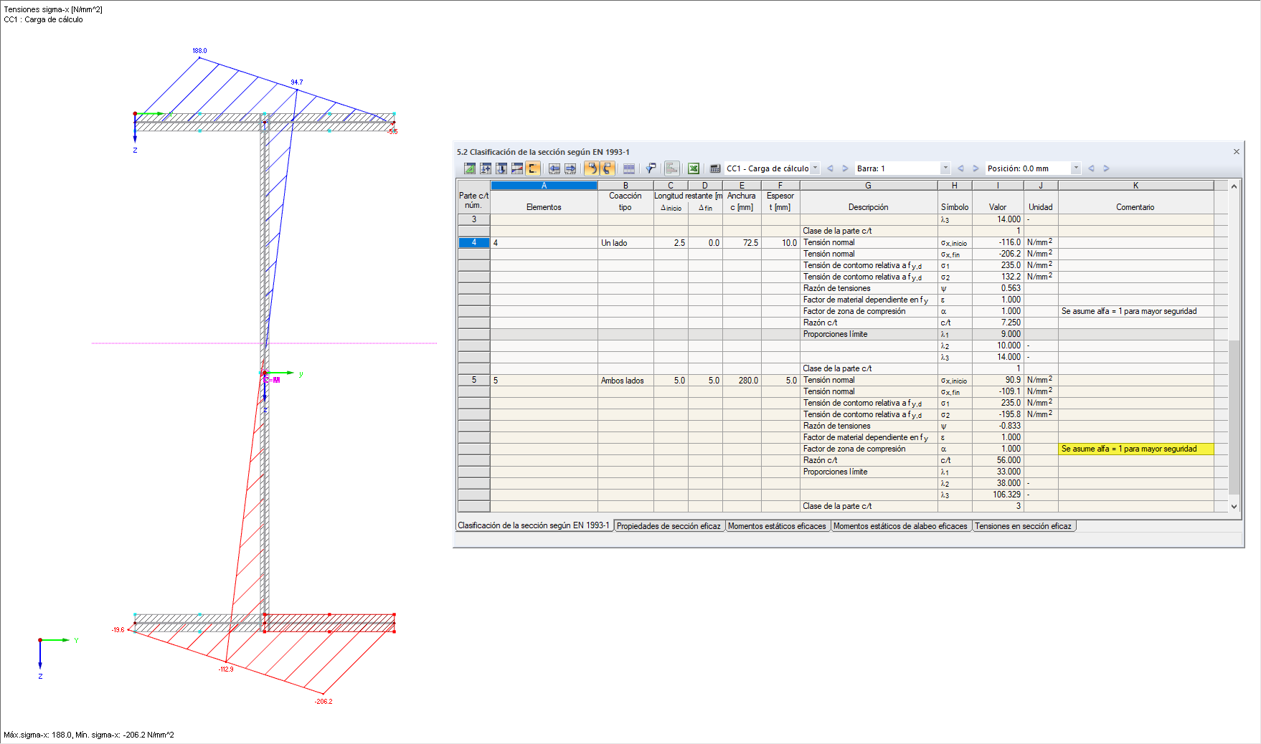This screenshot has width=1261, height=744.
Task: Go to next load case arrow
Action: (845, 168)
